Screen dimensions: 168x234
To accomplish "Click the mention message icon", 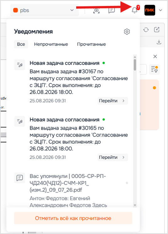I will (x=20, y=178).
